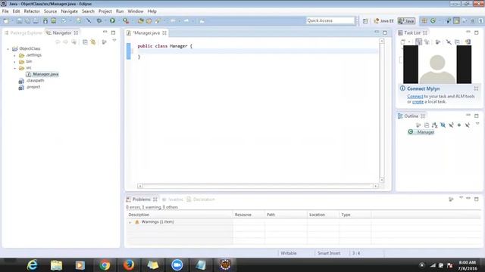The image size is (485, 272).
Task: Toggle Link with Editor in Navigator
Action: (93, 42)
